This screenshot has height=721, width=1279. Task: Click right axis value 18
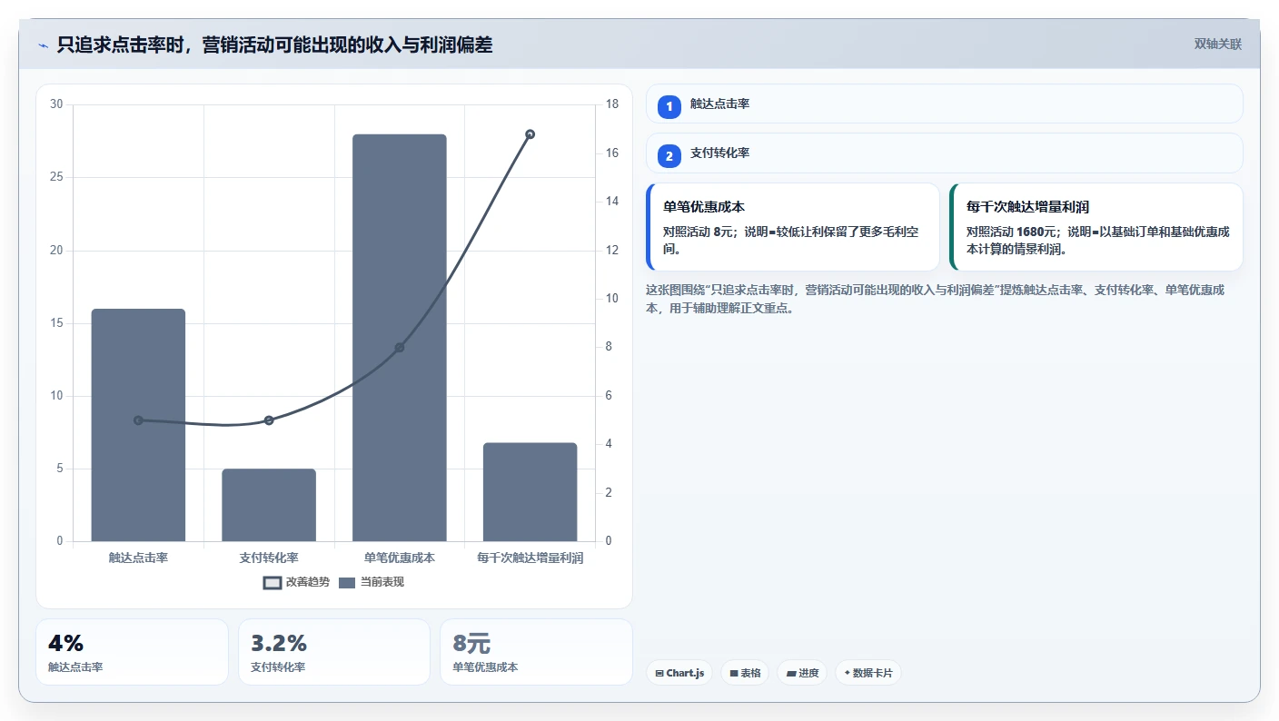point(612,104)
